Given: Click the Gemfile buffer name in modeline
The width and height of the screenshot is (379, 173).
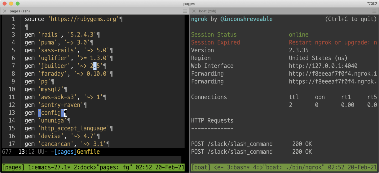Looking at the screenshot, I should tap(88, 152).
